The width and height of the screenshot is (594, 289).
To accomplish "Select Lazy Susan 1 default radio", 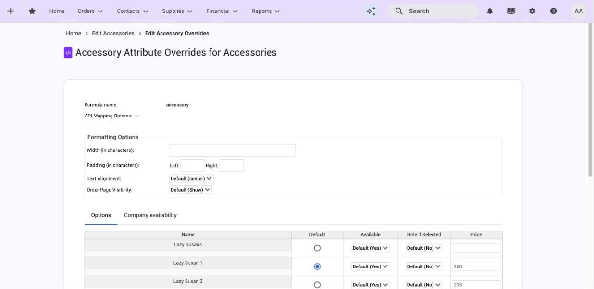I will coord(317,266).
